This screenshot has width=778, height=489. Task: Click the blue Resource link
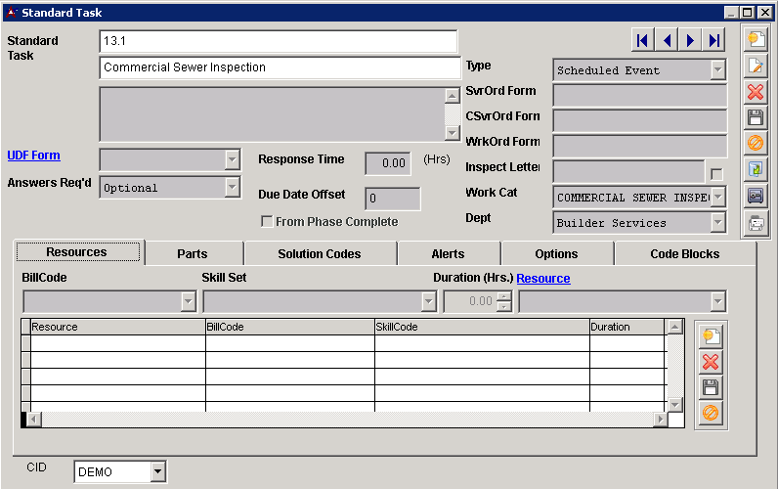tap(542, 279)
